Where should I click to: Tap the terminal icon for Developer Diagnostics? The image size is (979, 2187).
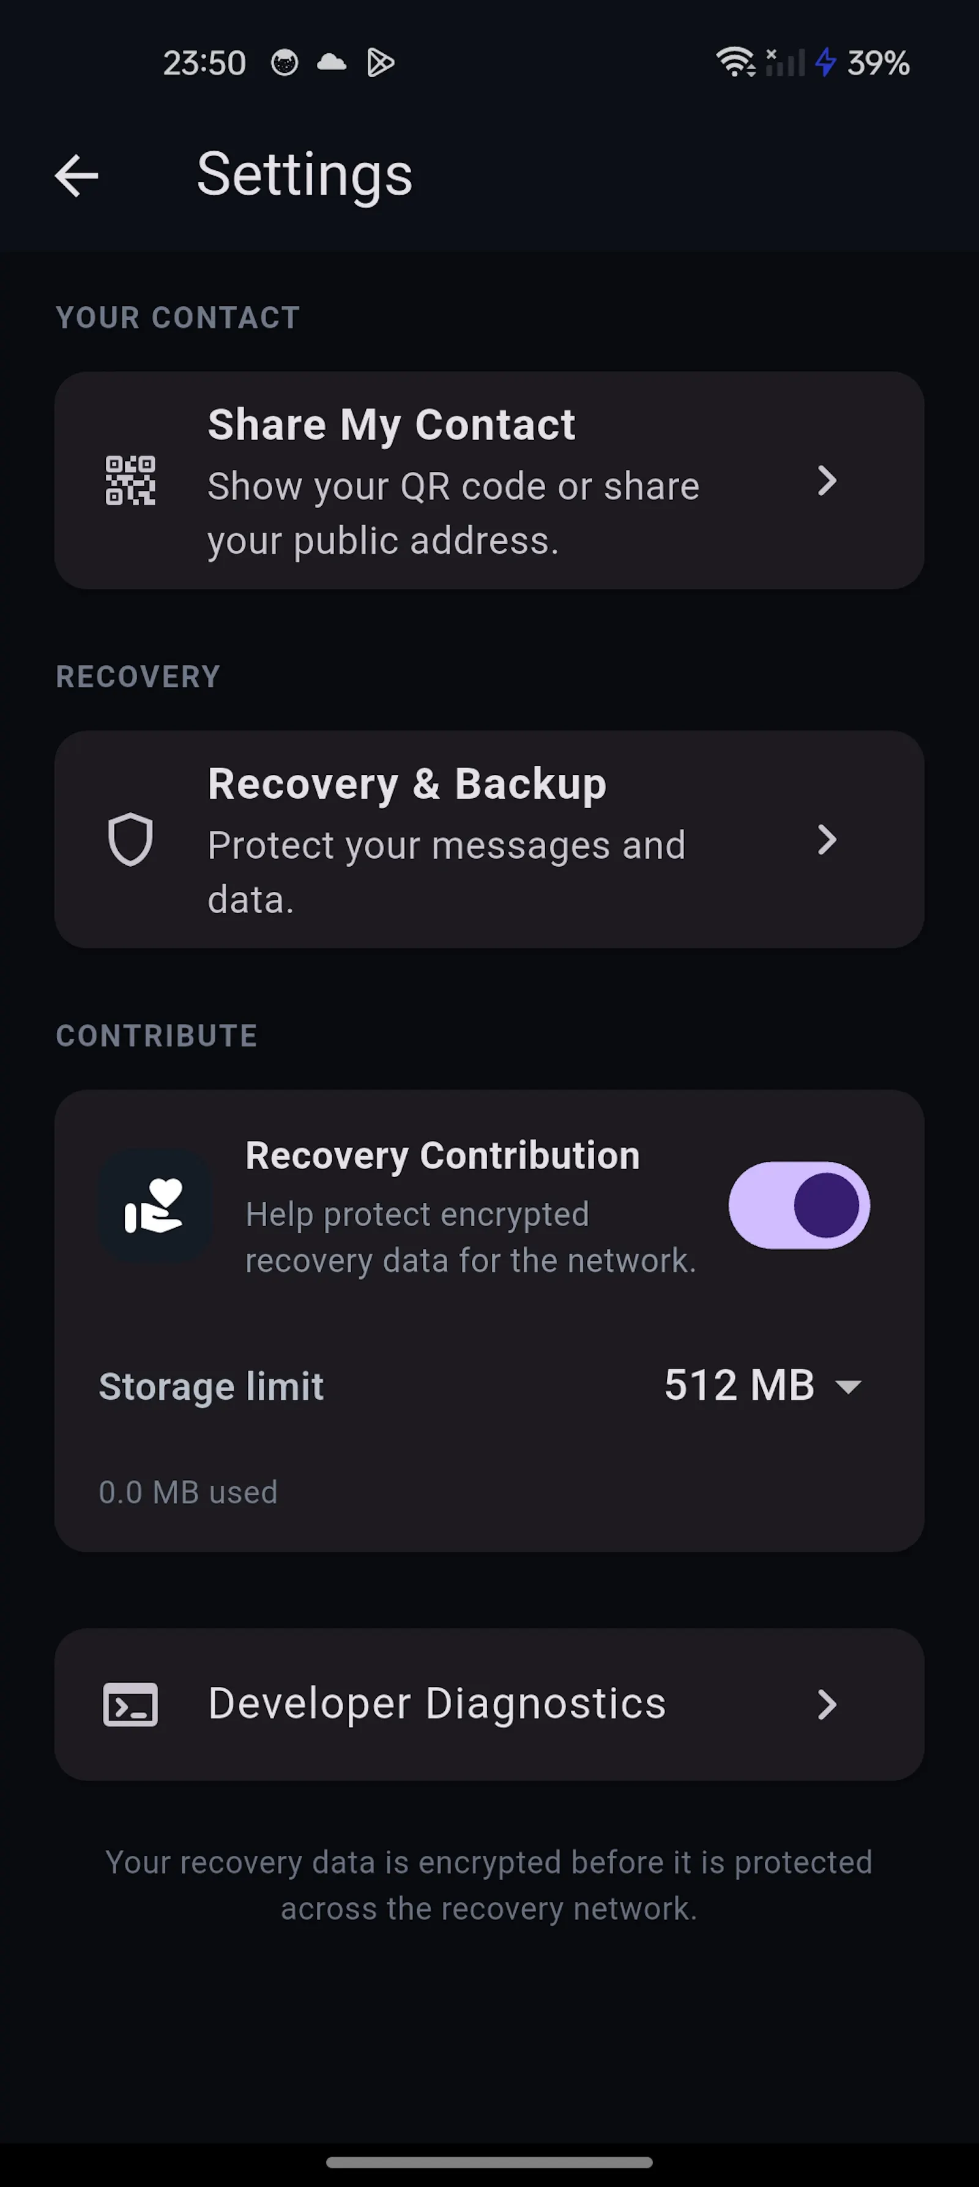click(131, 1705)
